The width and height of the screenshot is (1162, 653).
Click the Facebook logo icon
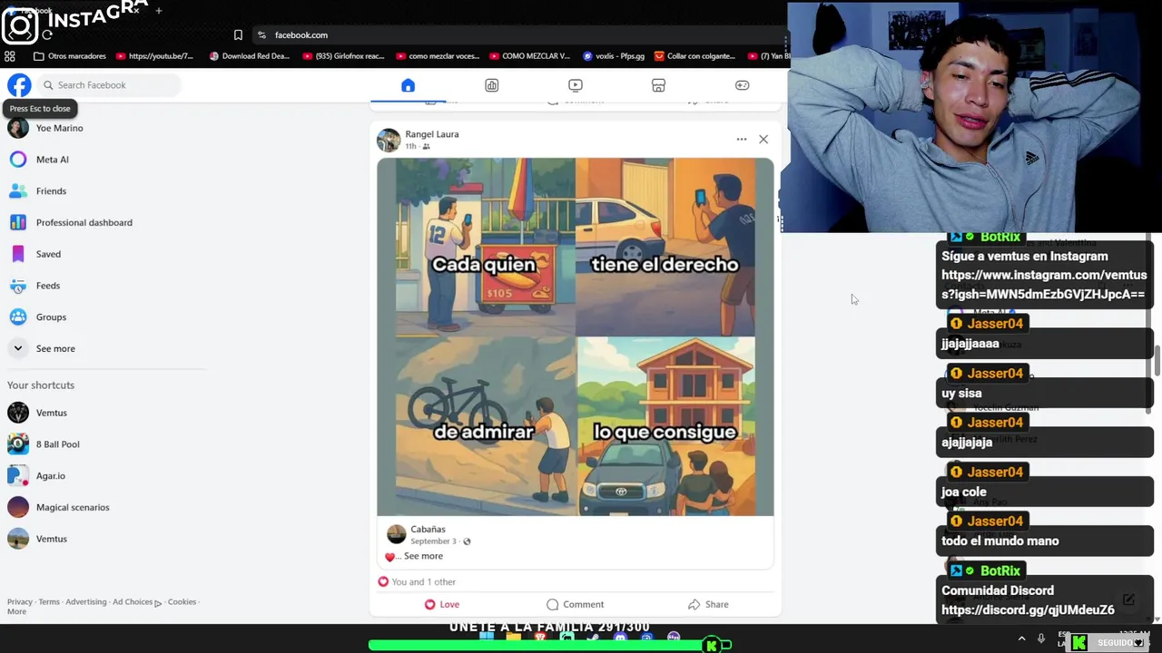coord(19,85)
